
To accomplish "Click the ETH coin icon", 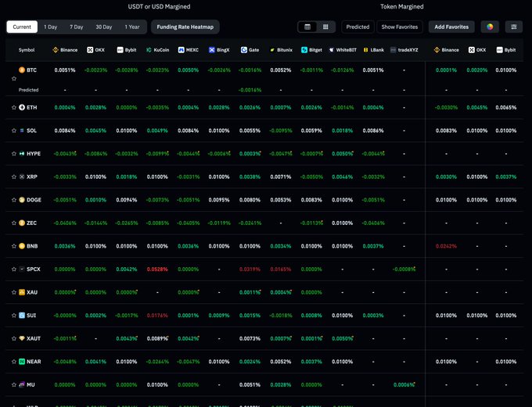I will [22, 108].
